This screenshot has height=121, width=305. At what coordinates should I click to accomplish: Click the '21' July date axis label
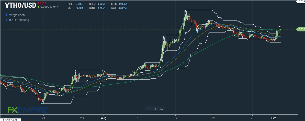pos(43,118)
